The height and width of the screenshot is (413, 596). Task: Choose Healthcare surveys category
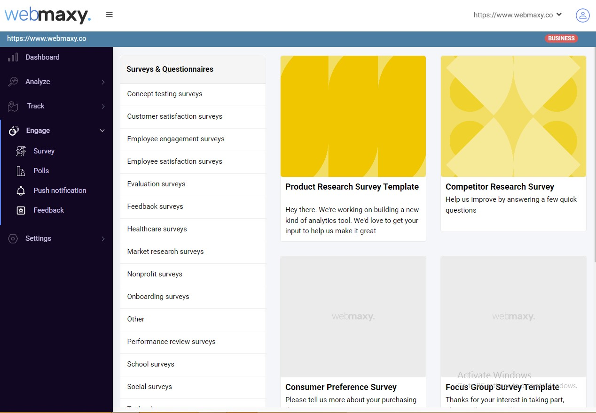tap(193, 229)
